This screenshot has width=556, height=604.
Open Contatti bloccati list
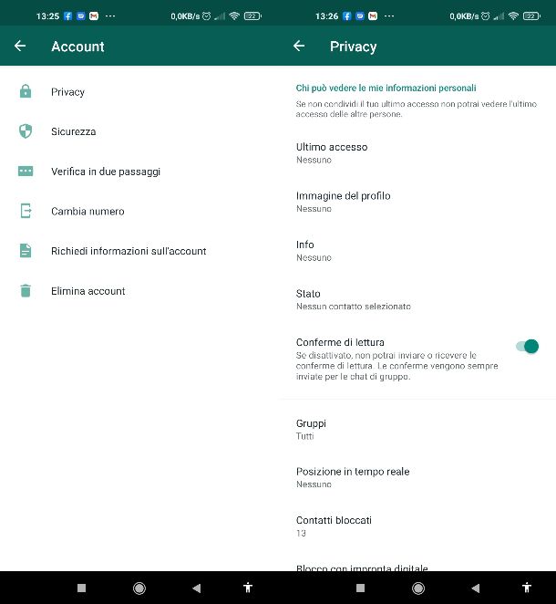[x=417, y=526]
